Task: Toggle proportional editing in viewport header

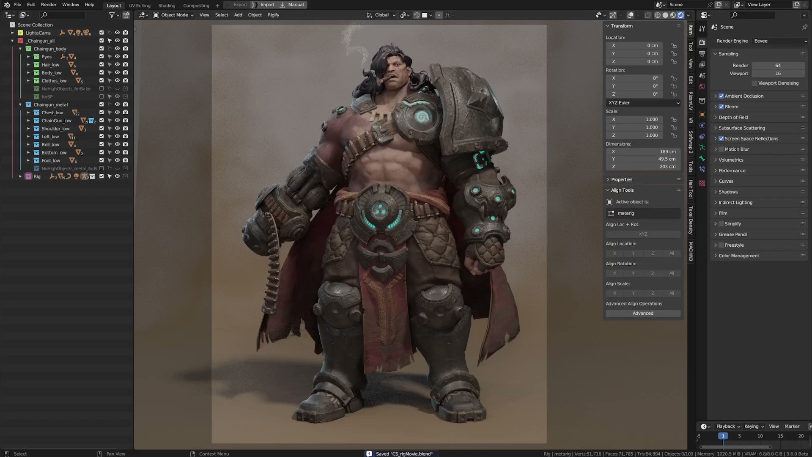Action: tap(439, 15)
